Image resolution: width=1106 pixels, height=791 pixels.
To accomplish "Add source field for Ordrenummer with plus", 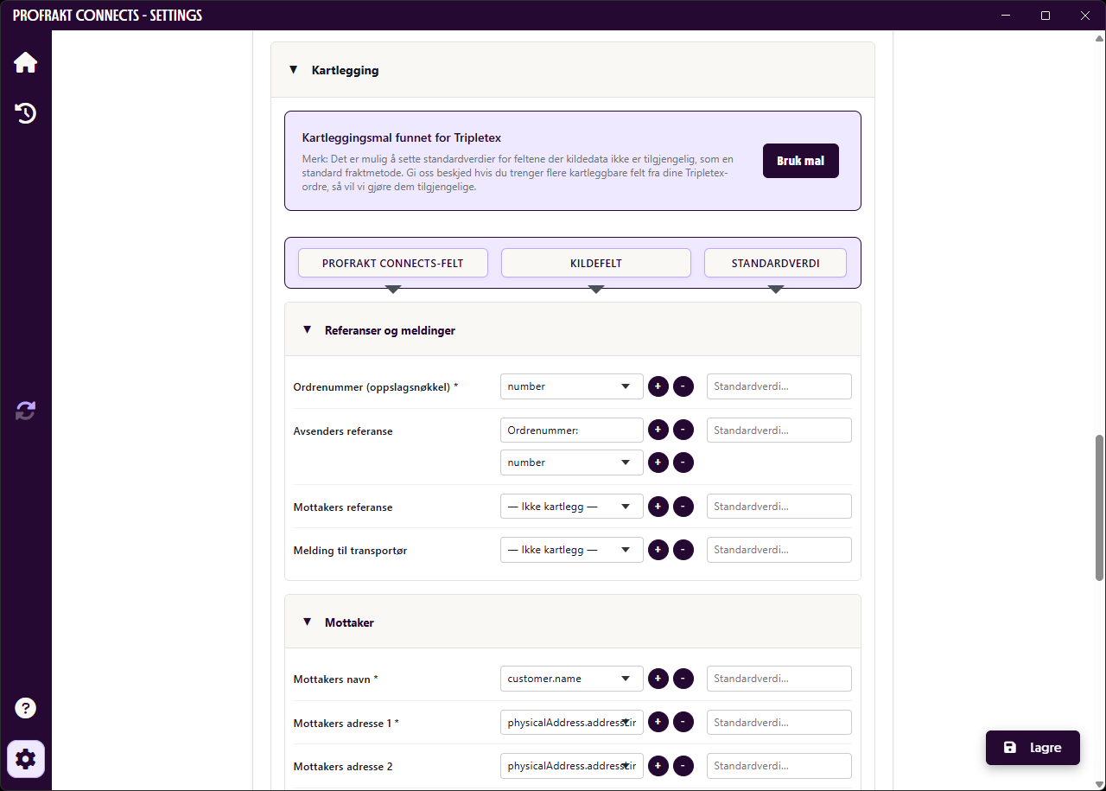I will coord(658,386).
